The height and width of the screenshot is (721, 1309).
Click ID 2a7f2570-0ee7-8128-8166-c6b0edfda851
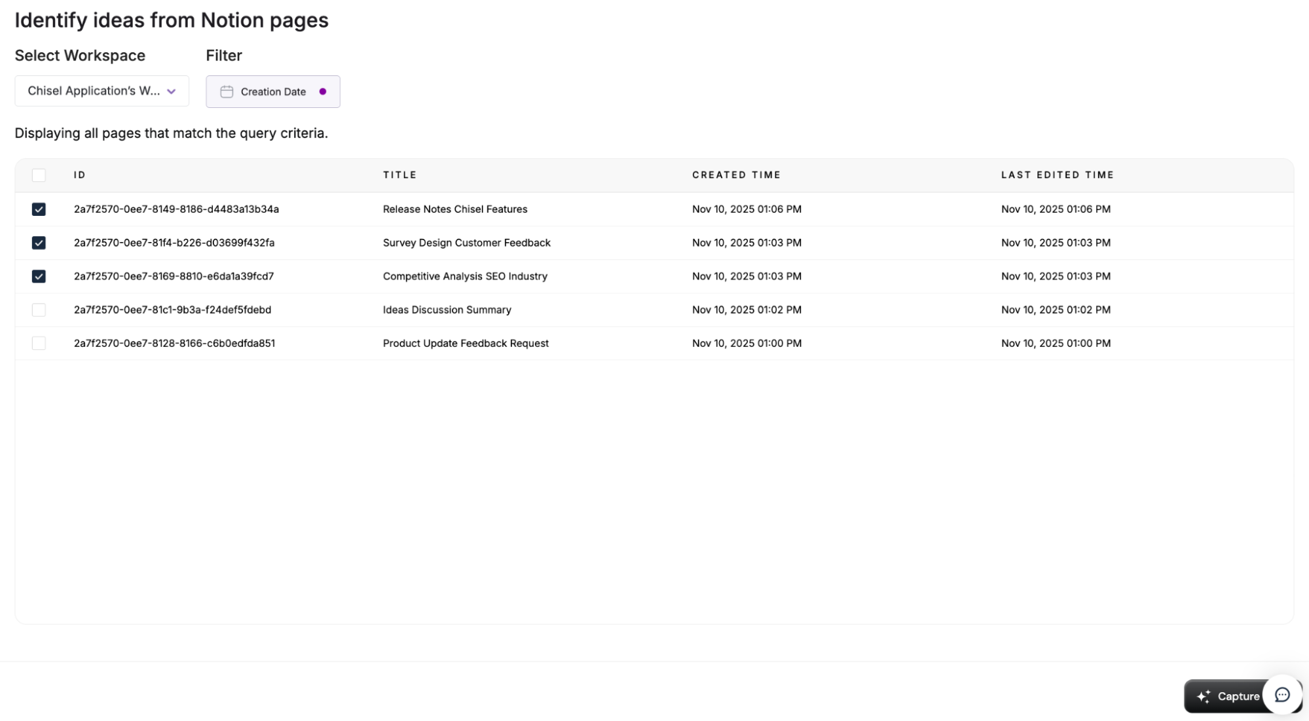[174, 343]
